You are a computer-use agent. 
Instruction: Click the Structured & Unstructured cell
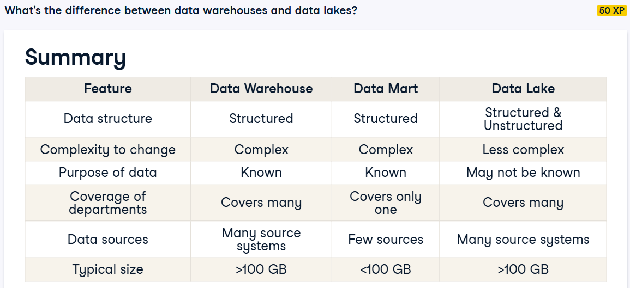click(x=523, y=119)
